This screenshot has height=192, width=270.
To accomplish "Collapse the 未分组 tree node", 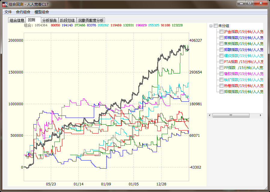I will [x=210, y=26].
